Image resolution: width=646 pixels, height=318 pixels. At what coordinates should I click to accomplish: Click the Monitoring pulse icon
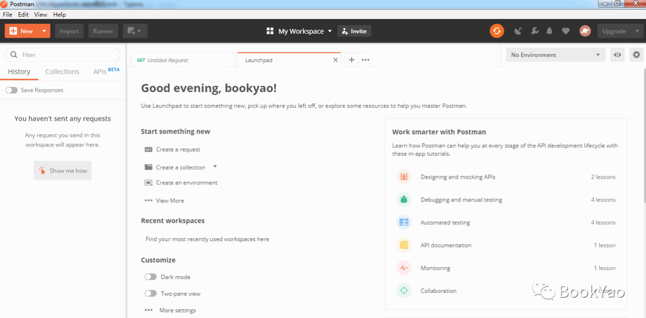tap(404, 268)
